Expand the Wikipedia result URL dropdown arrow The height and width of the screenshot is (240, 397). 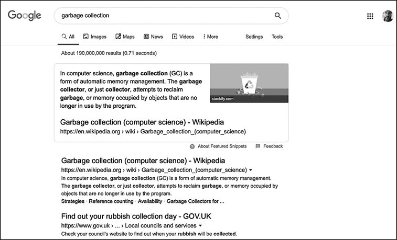coord(251,170)
